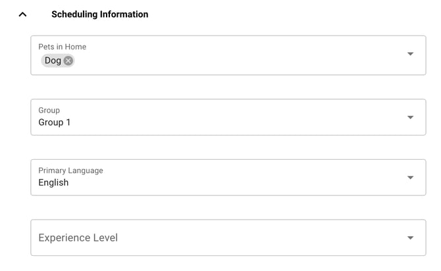The height and width of the screenshot is (271, 441).
Task: Collapse the Scheduling Information section chevron
Action: 22,14
